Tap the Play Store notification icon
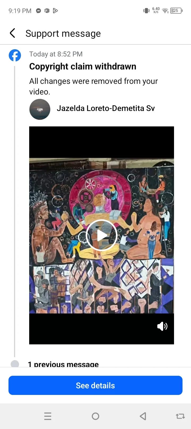Image resolution: width=191 pixels, height=429 pixels. pyautogui.click(x=55, y=11)
